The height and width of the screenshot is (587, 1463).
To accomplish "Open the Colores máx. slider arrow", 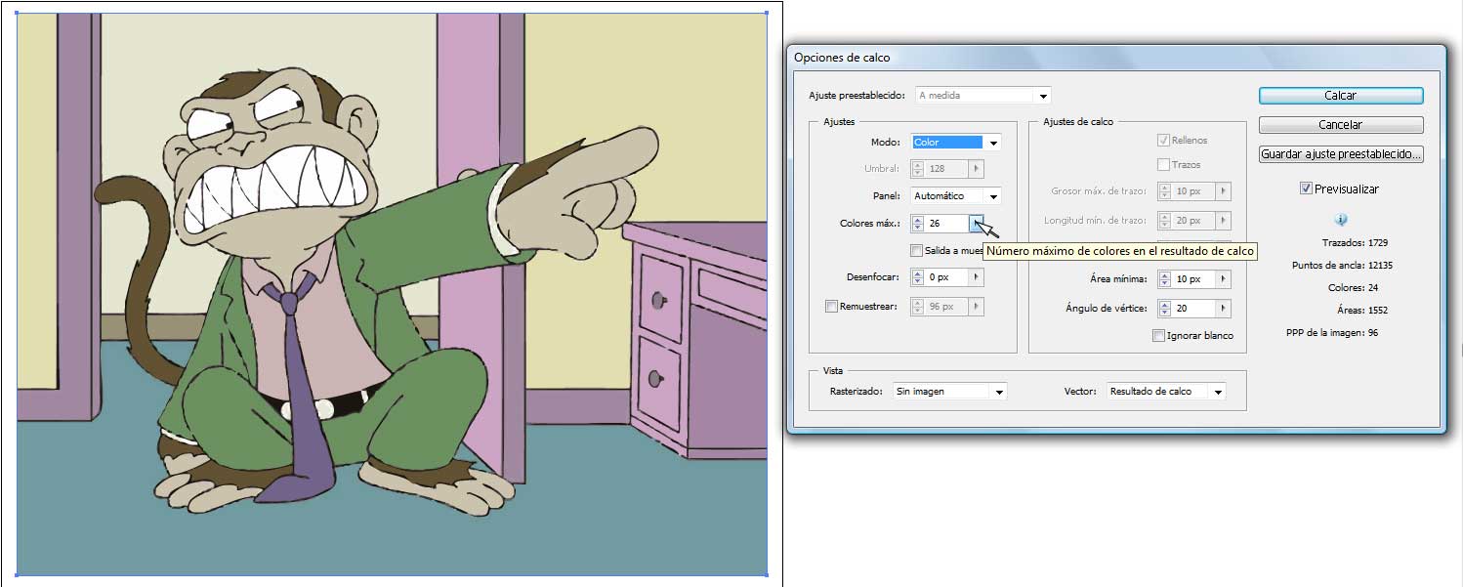I will (976, 224).
